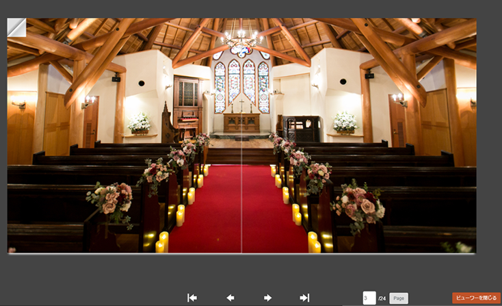
Task: Click white flower arrangement on left wall
Action: 140,123
